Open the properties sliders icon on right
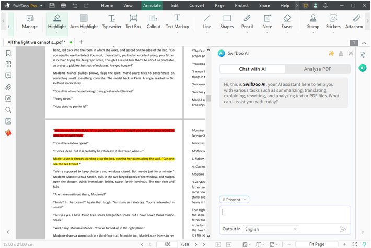The width and height of the screenshot is (371, 248). click(x=363, y=55)
